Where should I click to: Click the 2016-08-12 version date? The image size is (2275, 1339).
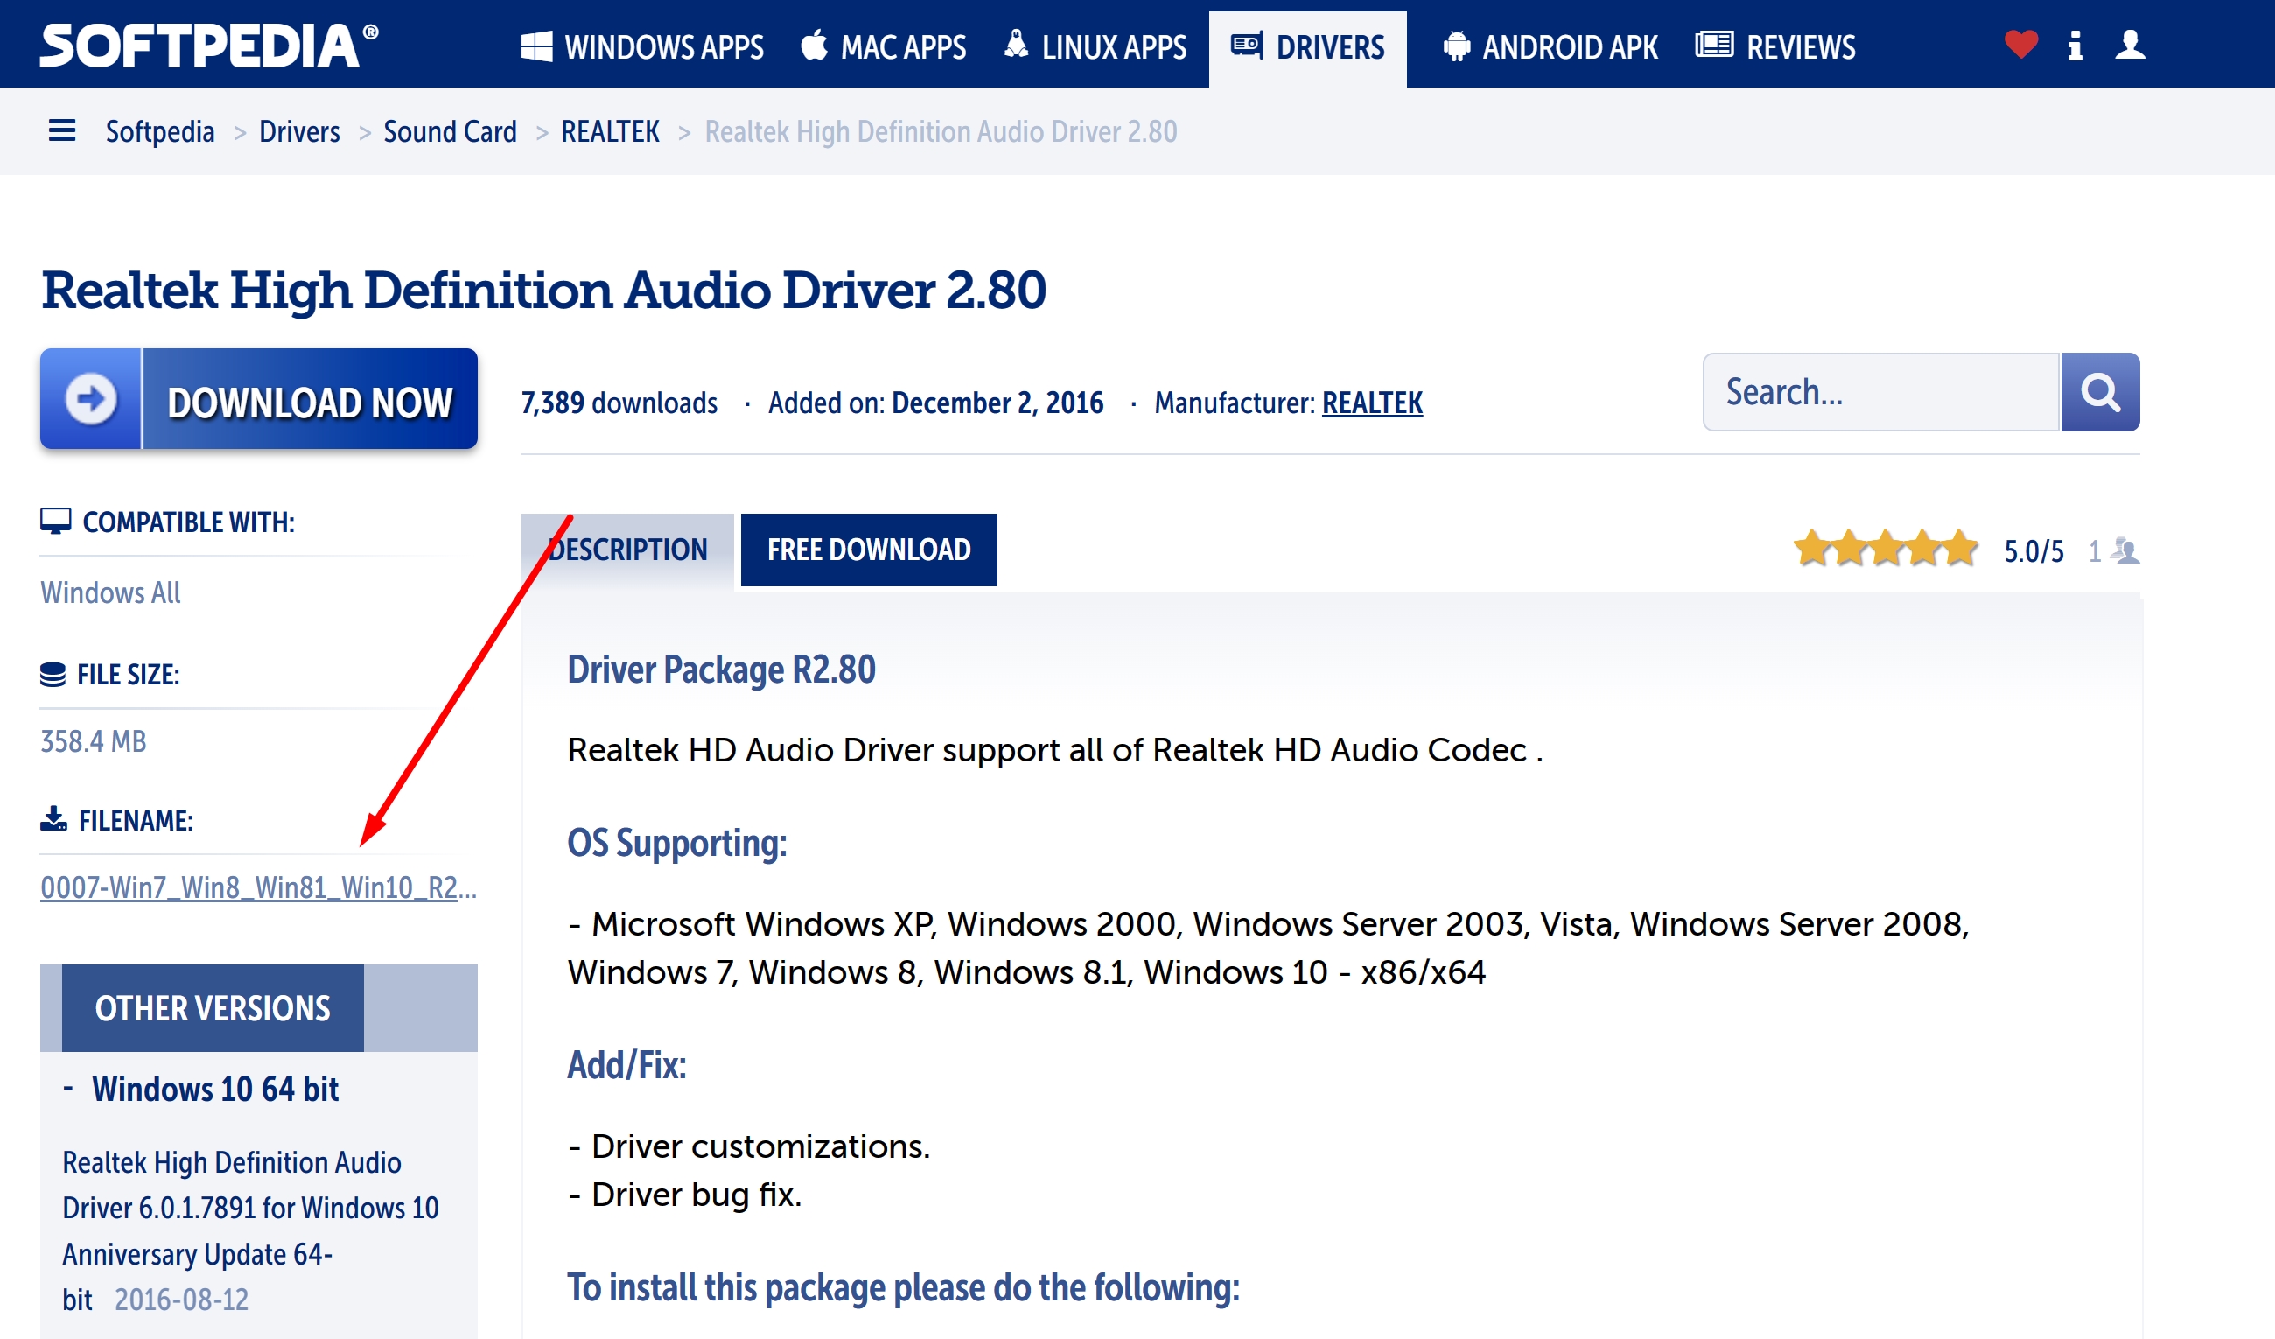click(180, 1300)
